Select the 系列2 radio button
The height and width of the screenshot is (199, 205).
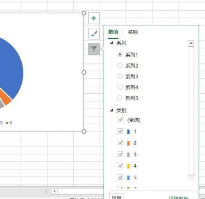120,66
